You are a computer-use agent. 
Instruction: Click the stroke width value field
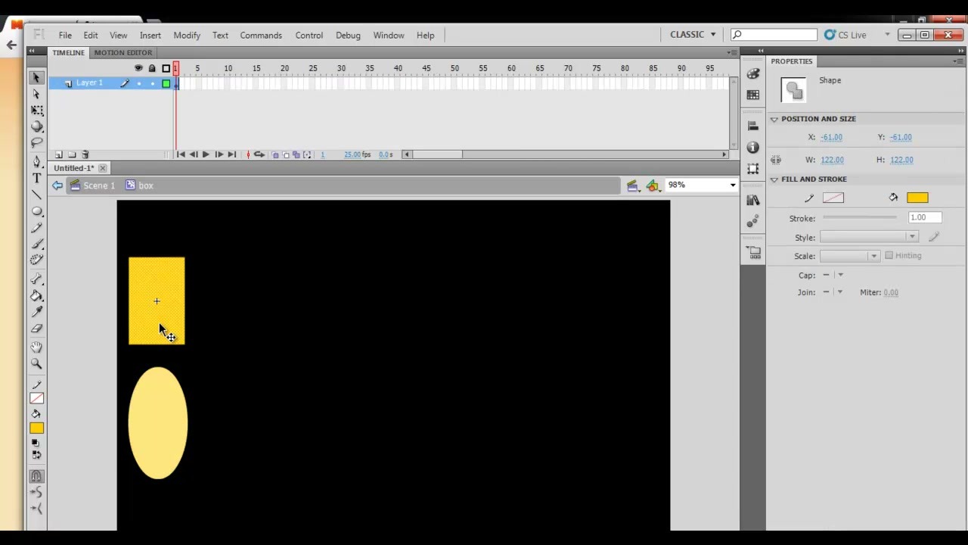924,218
